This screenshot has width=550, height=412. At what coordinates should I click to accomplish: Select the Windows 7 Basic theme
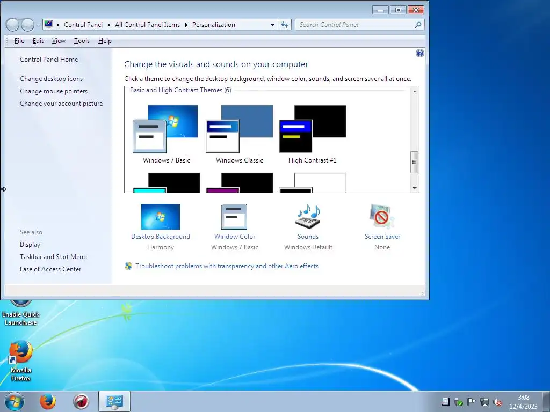[165, 135]
